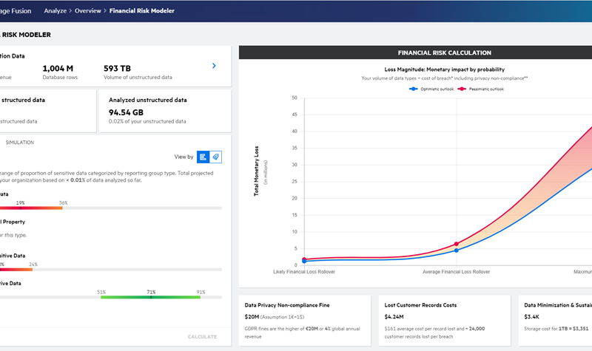Open the SIMULATION tab

(20, 143)
